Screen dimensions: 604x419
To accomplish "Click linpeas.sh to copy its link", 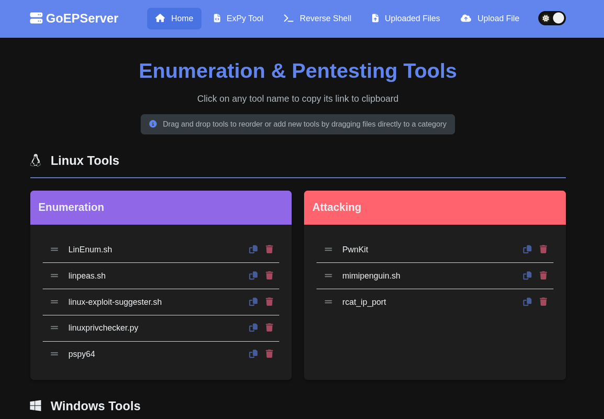I will click(x=87, y=275).
